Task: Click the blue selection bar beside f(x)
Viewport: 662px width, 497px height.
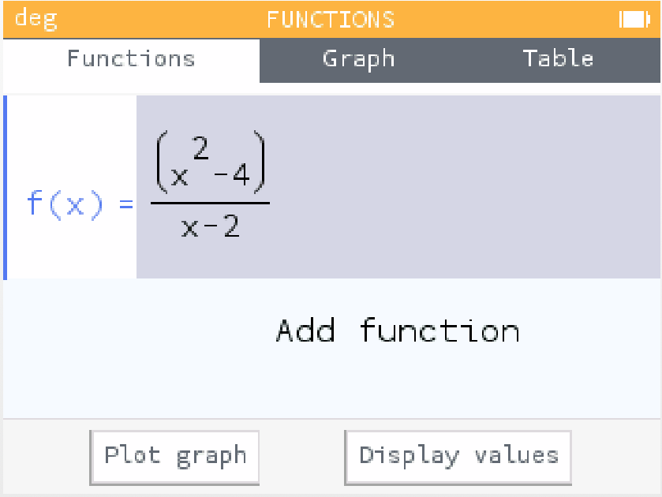Action: pyautogui.click(x=6, y=187)
